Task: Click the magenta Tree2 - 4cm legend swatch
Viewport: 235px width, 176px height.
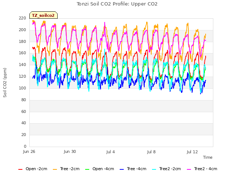Action: tap(189, 169)
